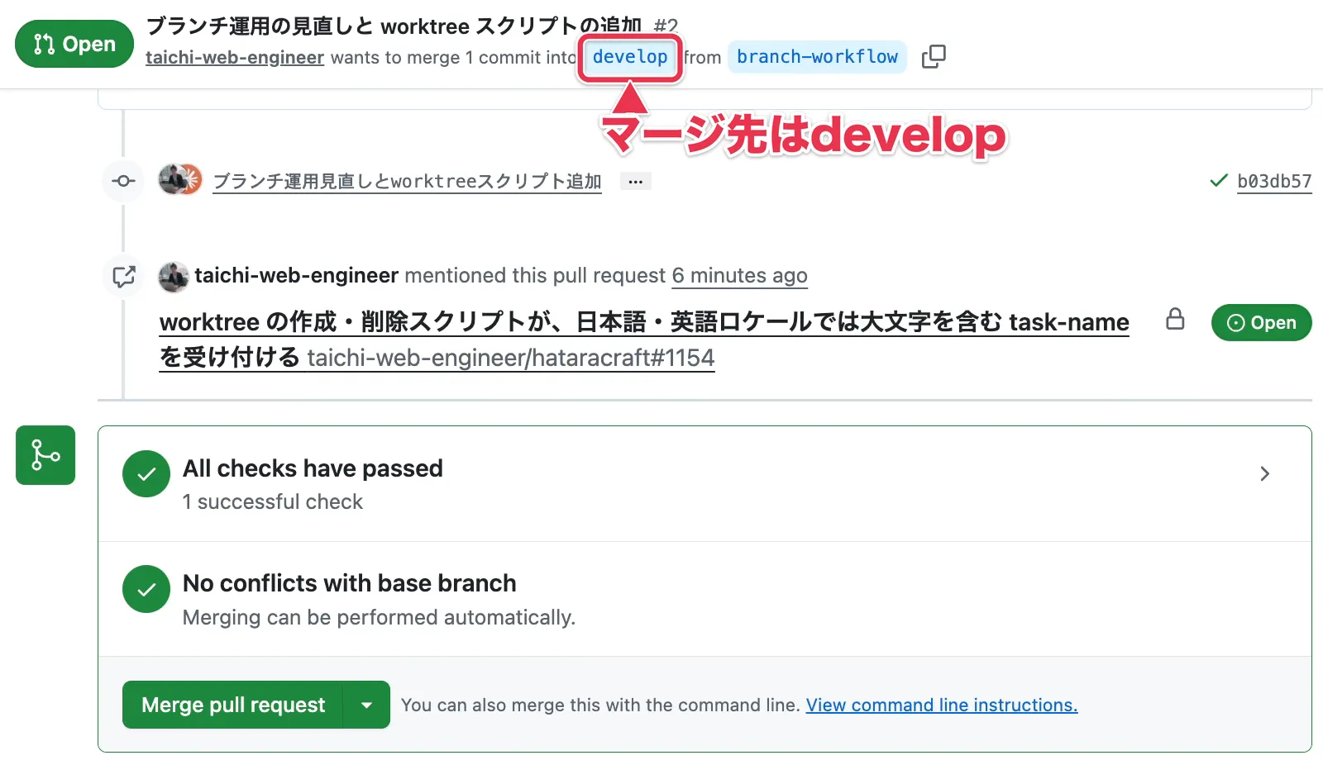Open merge method dropdown arrow
This screenshot has width=1323, height=760.
(366, 705)
